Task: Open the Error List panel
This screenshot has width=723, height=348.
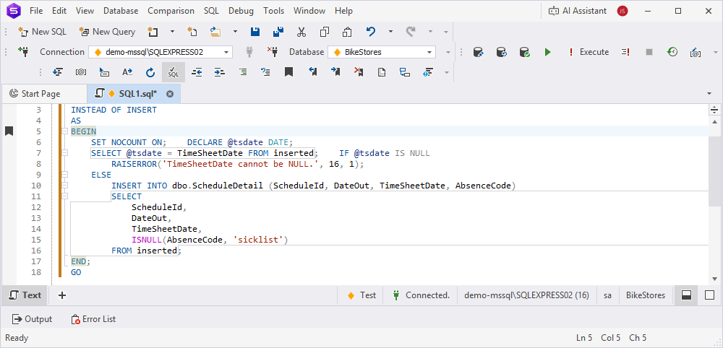Action: (93, 319)
